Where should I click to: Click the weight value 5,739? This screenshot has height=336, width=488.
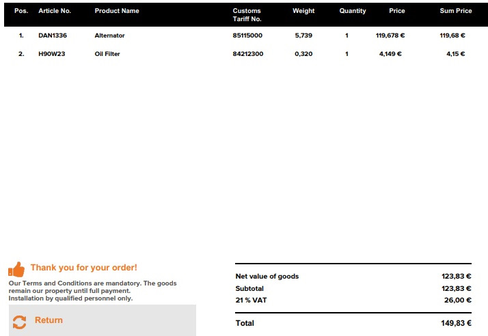pos(303,36)
